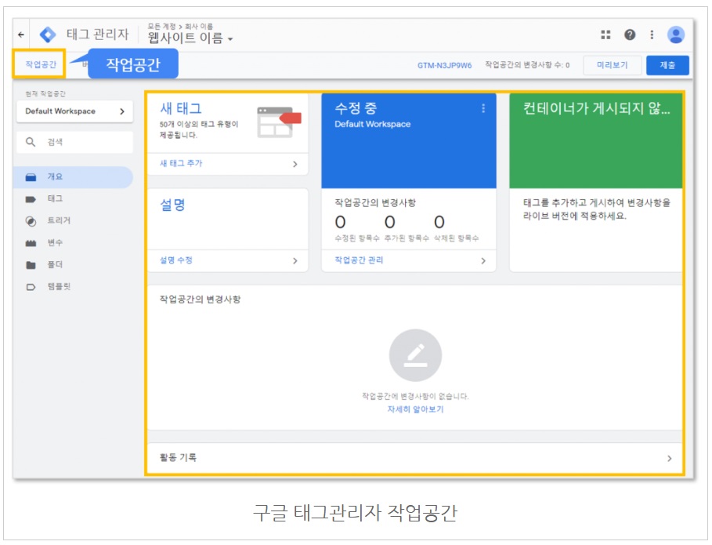Click the 템플릿 template icon

point(31,287)
